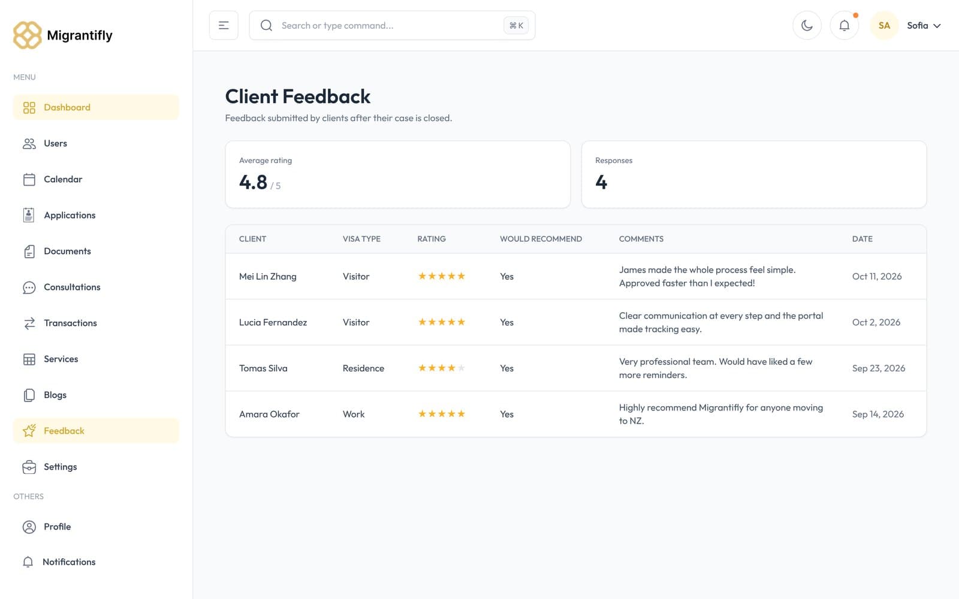959x599 pixels.
Task: Select the Feedback menu label
Action: pos(64,431)
